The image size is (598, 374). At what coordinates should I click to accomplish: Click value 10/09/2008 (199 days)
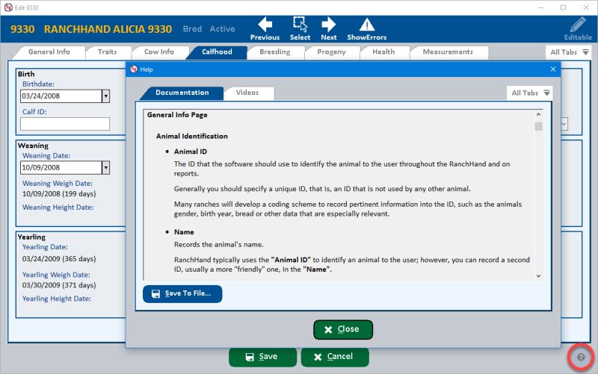pos(59,194)
